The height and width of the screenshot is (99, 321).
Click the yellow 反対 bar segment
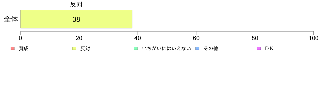pyautogui.click(x=76, y=19)
